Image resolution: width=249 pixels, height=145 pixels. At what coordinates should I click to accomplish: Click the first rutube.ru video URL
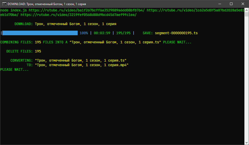pos(86,10)
